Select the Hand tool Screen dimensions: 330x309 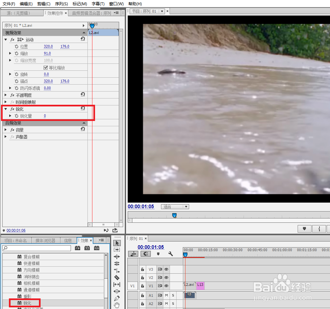pyautogui.click(x=117, y=305)
